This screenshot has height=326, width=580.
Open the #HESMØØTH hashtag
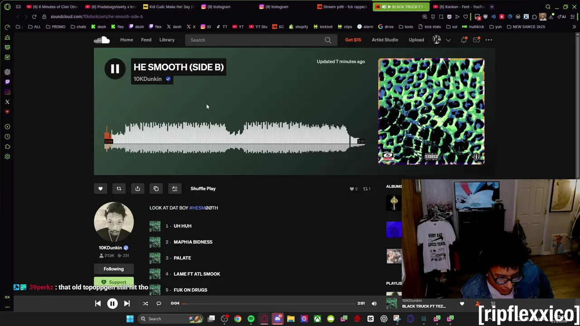coord(203,208)
